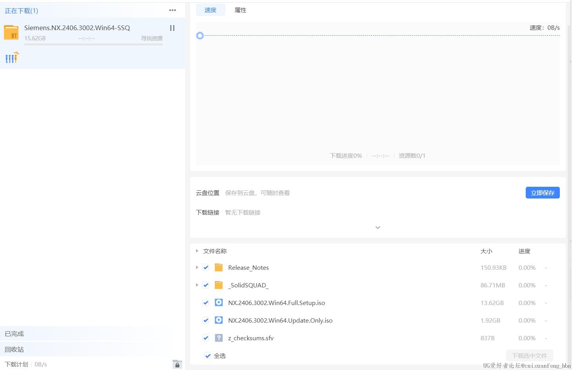
Task: Click the Release_Notes file name
Action: [x=249, y=267]
